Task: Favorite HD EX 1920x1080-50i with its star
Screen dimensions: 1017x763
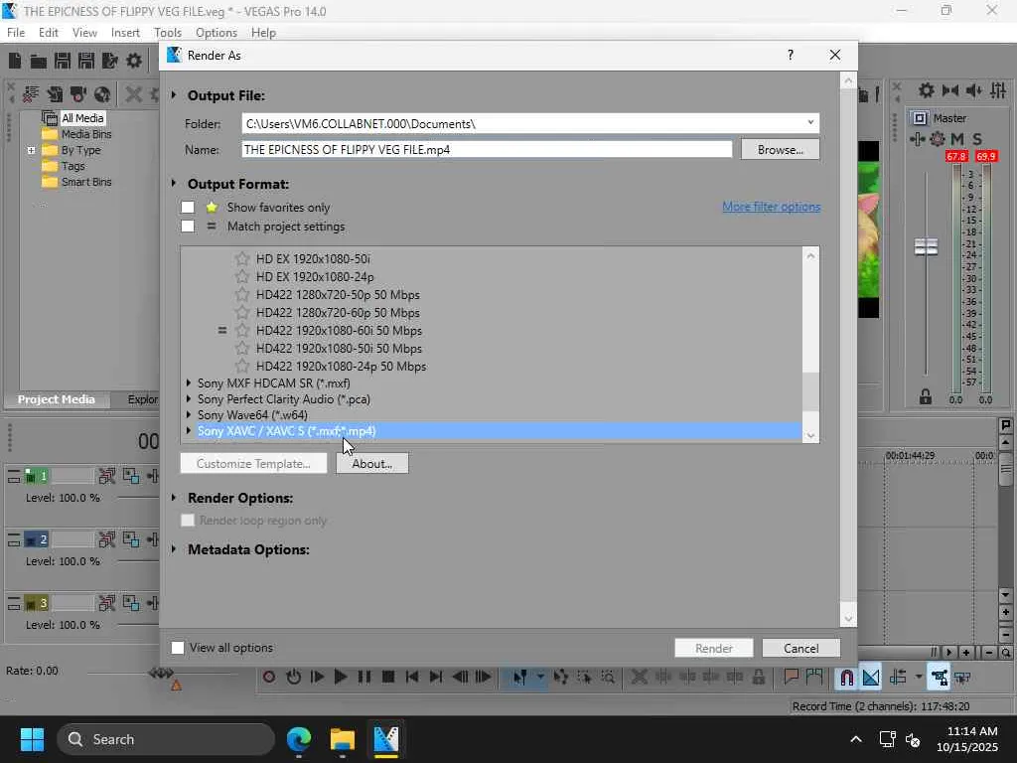Action: [x=242, y=259]
